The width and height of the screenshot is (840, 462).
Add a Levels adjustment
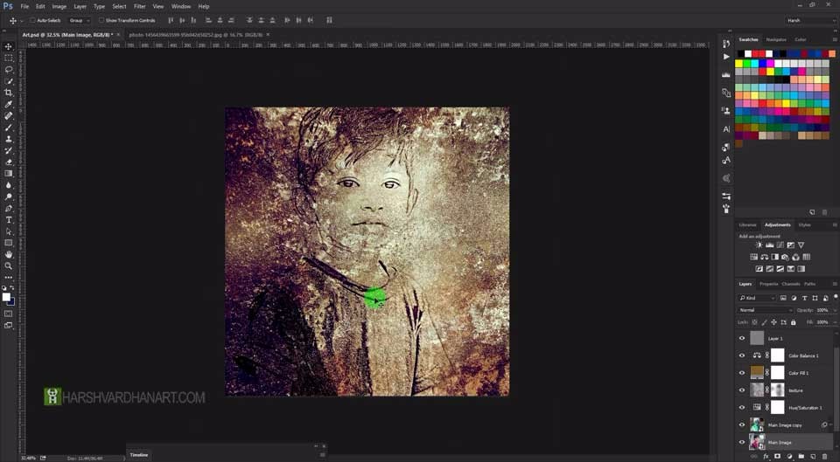[770, 245]
